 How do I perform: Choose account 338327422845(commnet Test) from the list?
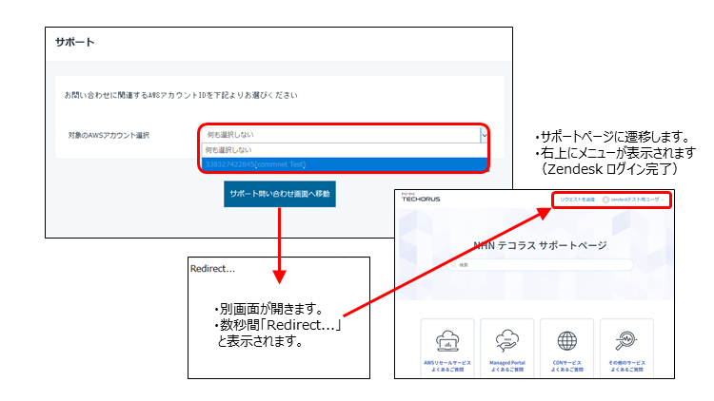(345, 164)
